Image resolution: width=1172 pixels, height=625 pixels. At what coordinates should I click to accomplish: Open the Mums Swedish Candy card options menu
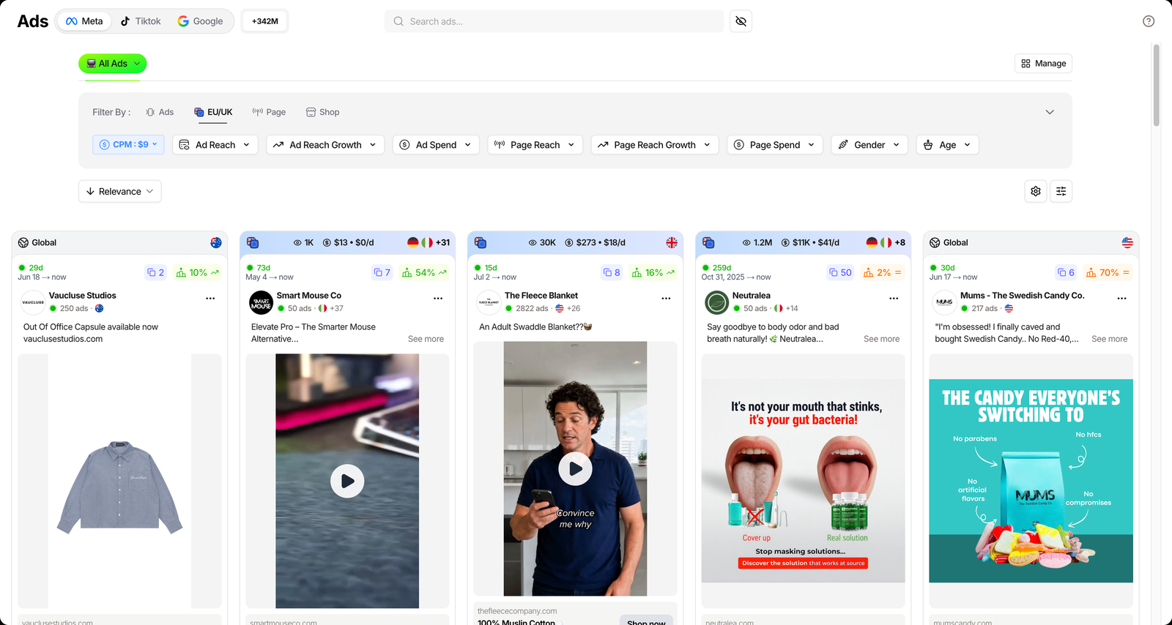click(x=1121, y=299)
